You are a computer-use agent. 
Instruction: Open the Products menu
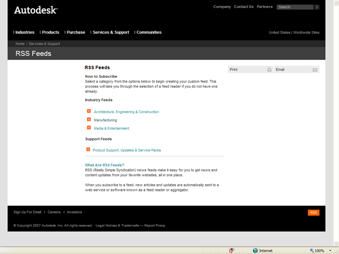pos(51,32)
